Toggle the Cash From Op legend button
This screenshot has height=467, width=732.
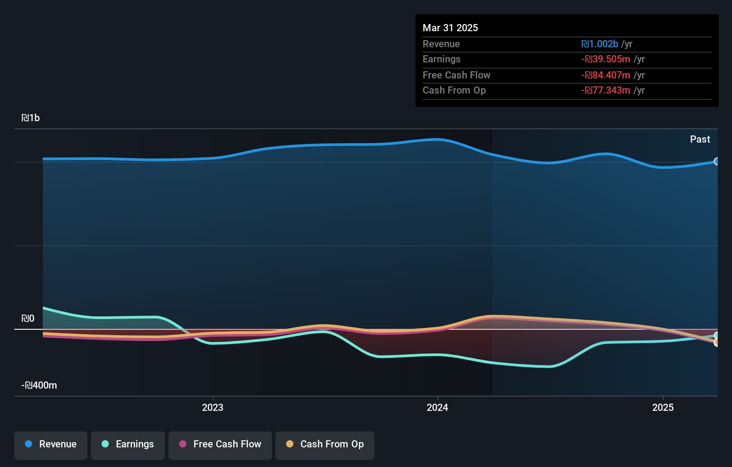pyautogui.click(x=325, y=445)
